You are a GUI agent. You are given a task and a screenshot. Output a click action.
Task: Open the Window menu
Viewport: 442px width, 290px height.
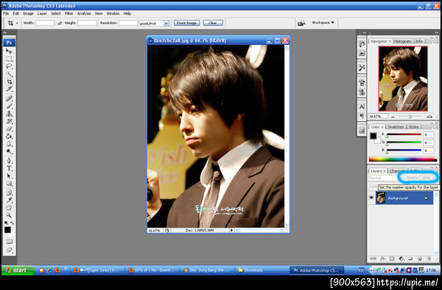coord(113,13)
